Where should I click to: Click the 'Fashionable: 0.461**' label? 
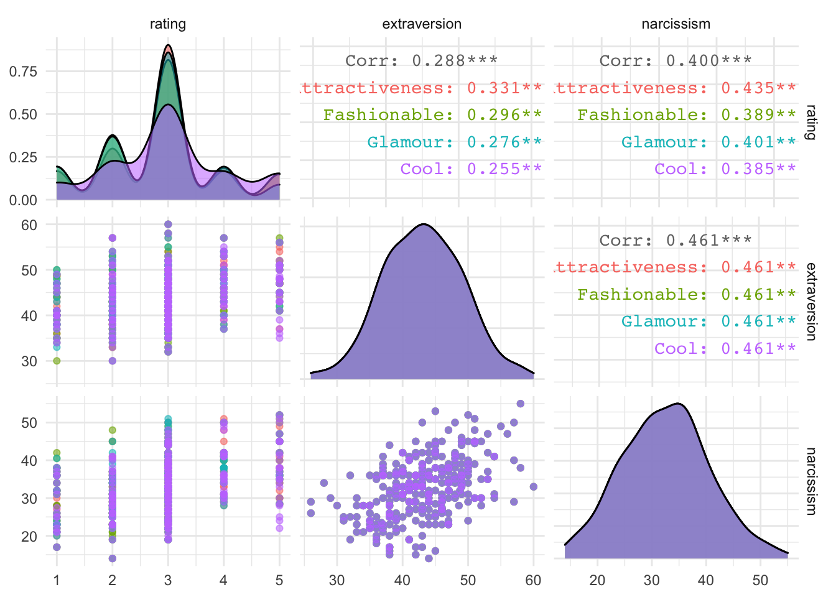[687, 295]
